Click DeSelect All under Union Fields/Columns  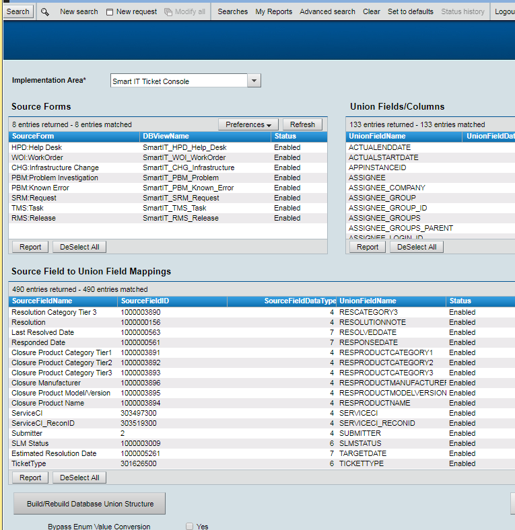coord(417,247)
